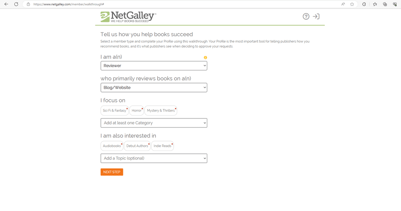Open browser extensions puzzle icon

(x=364, y=4)
